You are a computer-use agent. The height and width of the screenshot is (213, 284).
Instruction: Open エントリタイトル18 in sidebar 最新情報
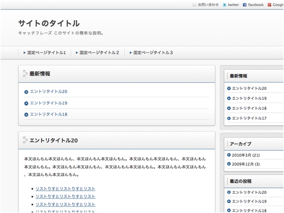click(x=249, y=108)
